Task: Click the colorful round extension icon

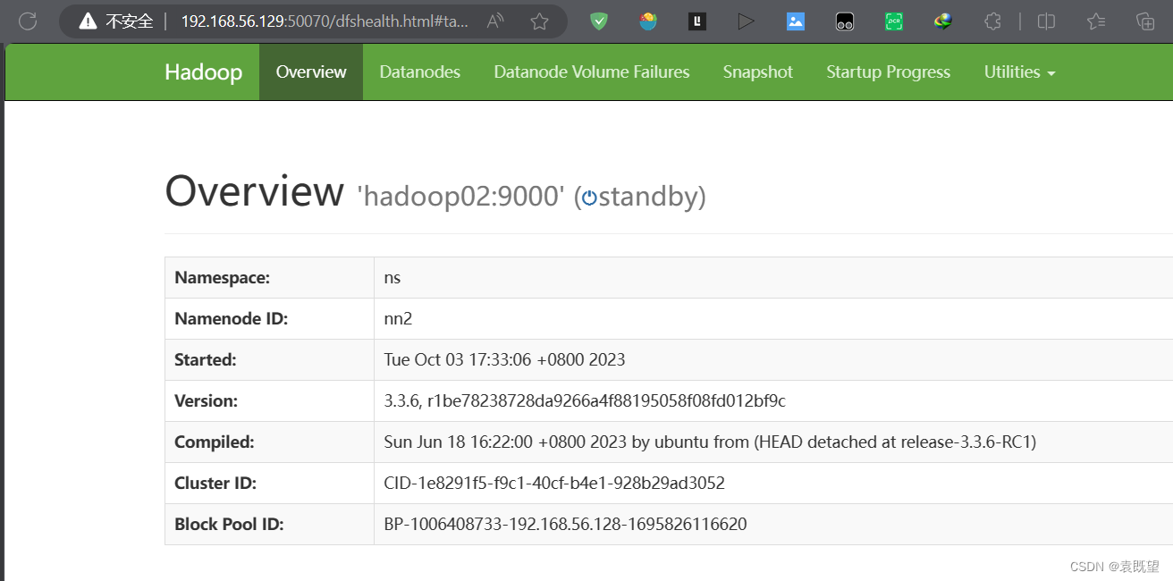Action: click(648, 21)
